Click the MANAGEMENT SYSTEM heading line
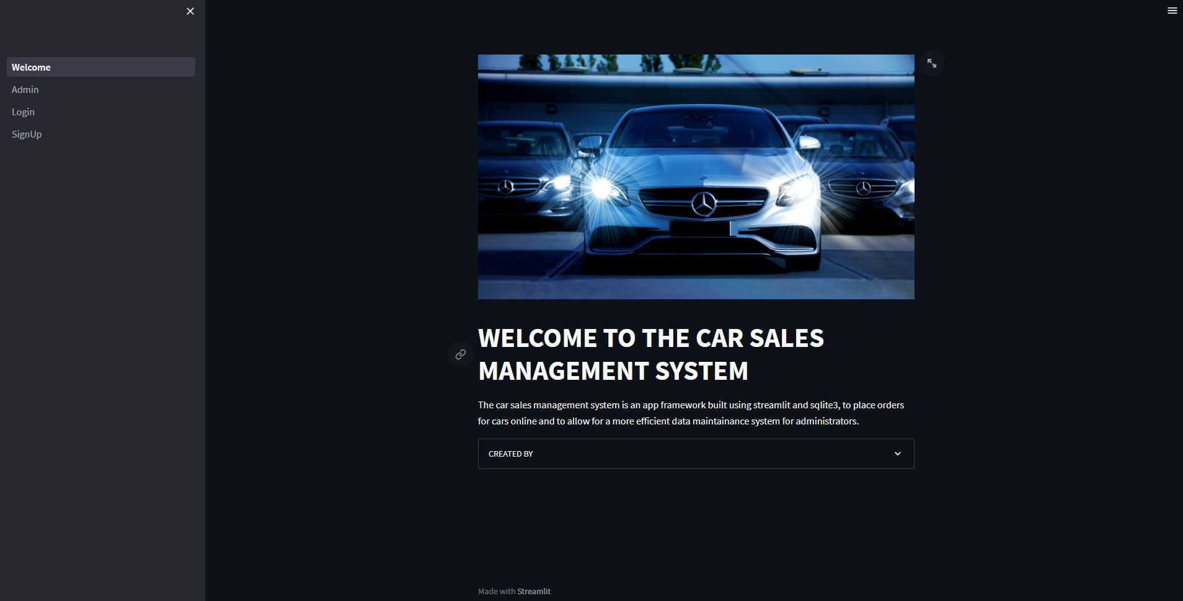Viewport: 1183px width, 601px height. 613,371
